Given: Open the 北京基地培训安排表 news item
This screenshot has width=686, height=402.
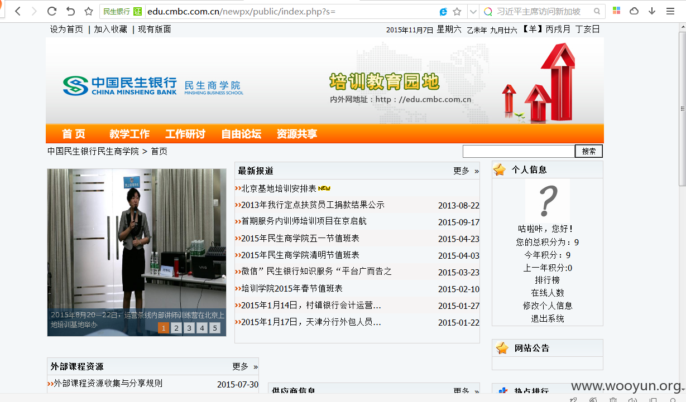Looking at the screenshot, I should coord(279,188).
